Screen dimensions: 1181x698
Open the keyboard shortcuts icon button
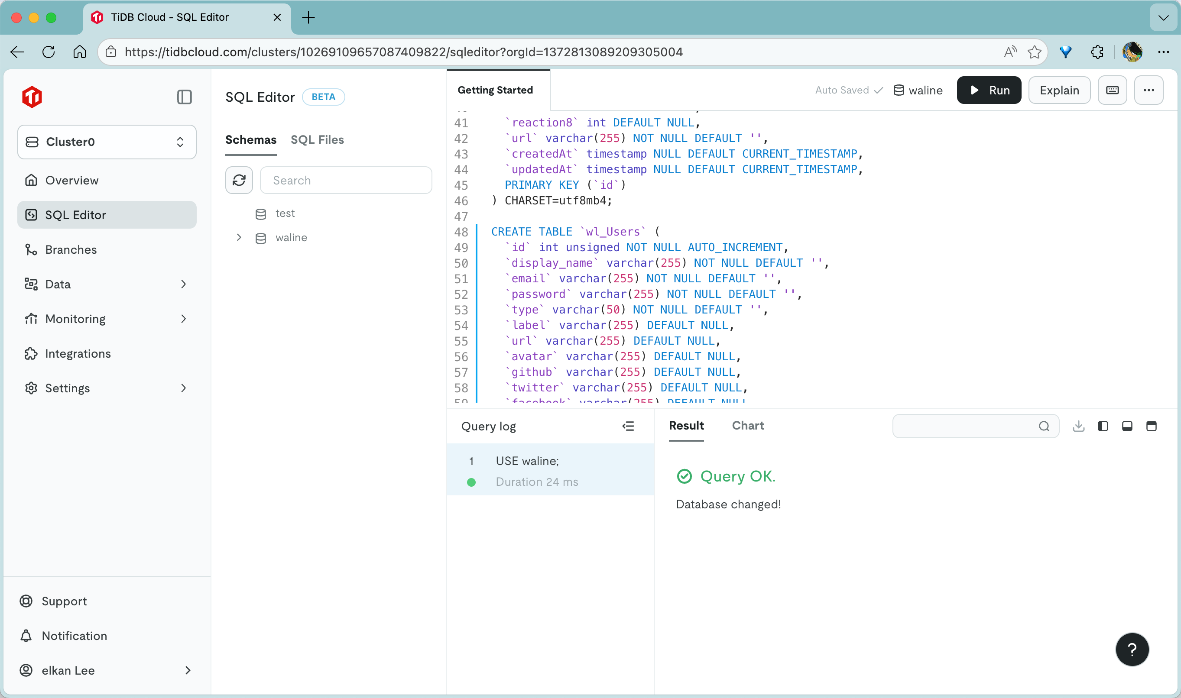(x=1112, y=90)
